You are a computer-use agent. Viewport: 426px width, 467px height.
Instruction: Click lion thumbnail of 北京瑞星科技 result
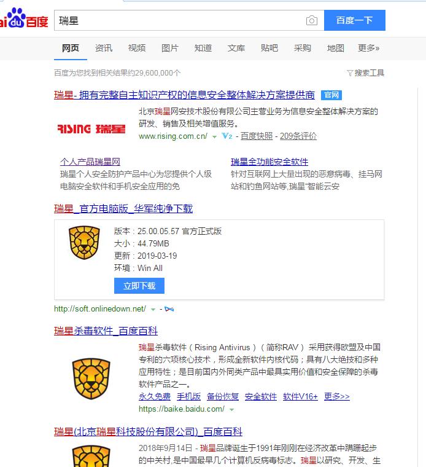pyautogui.click(x=91, y=456)
